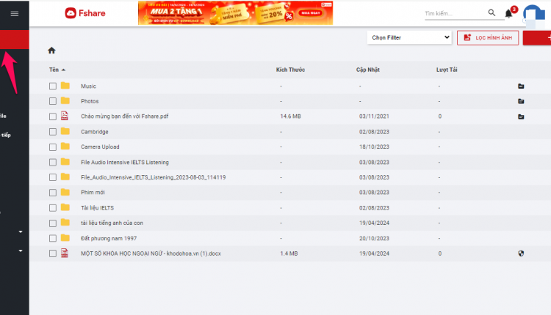551x315 pixels.
Task: Open Chào mừng bạn đến với Fshare.pdf file name
Action: tap(125, 116)
